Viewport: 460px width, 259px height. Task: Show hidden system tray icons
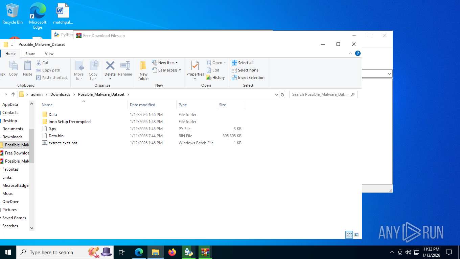coord(392,252)
